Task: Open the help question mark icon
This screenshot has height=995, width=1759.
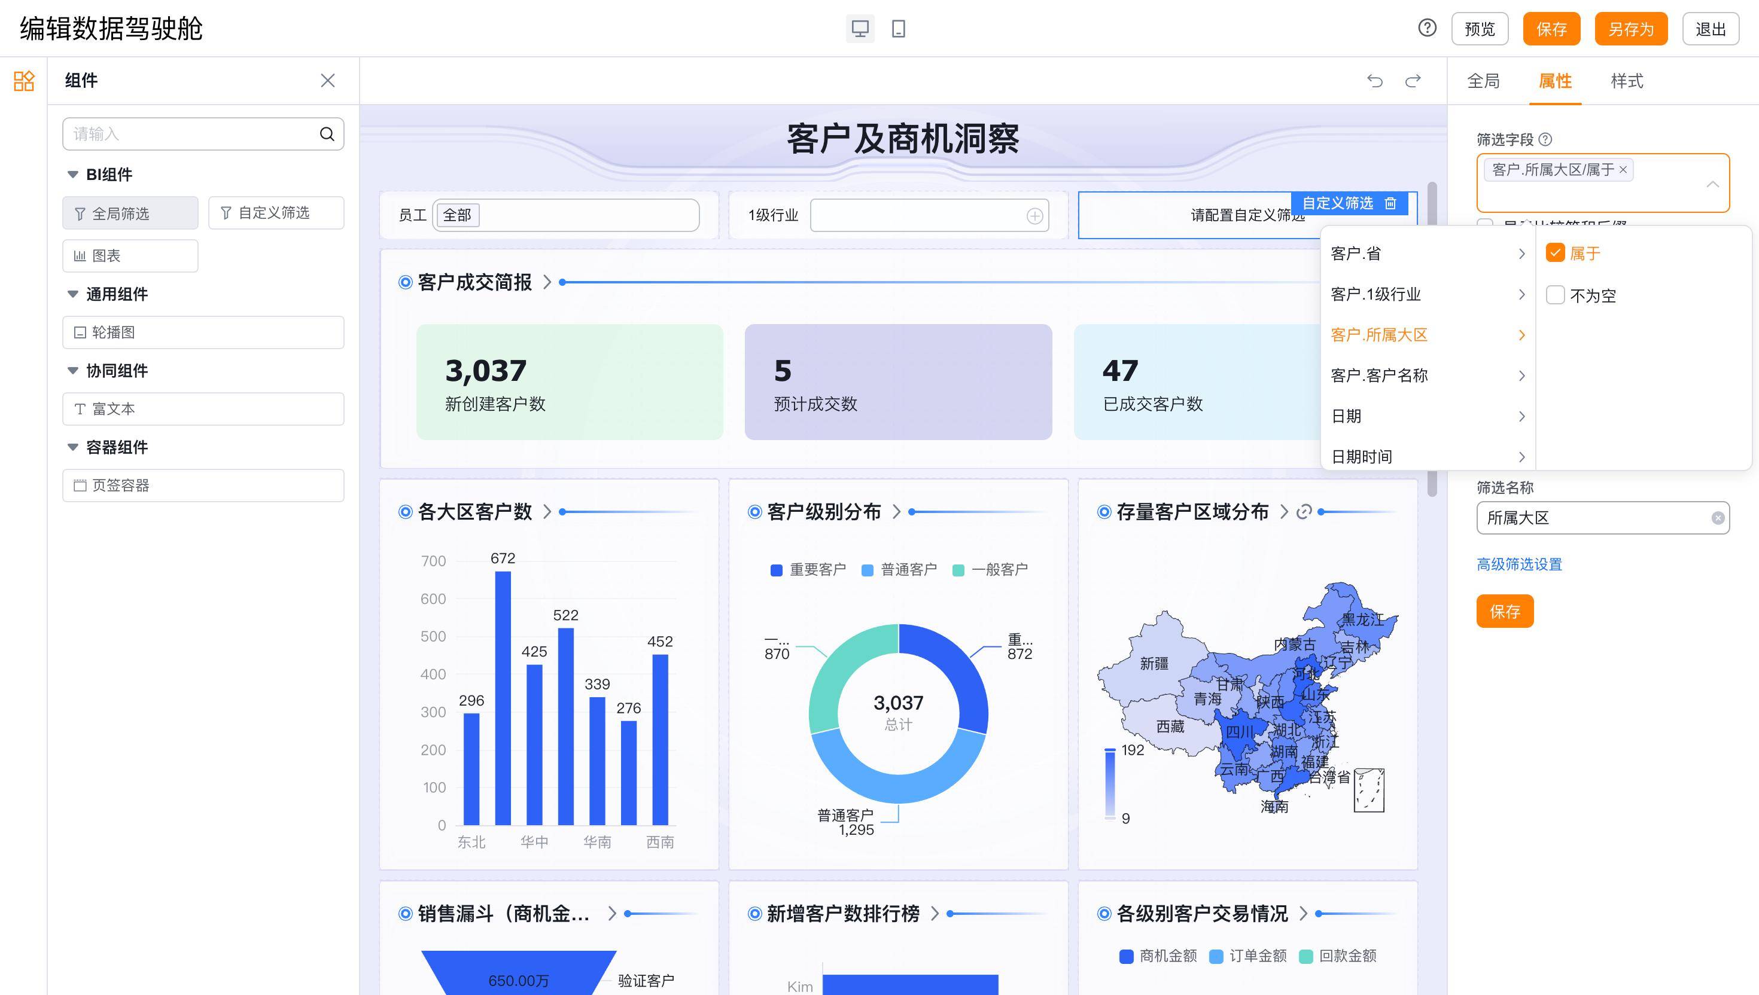Action: tap(1427, 28)
